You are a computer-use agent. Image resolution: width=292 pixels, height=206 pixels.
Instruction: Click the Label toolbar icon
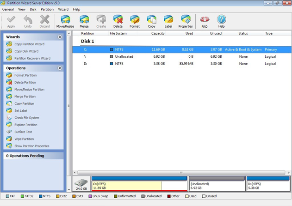(x=168, y=21)
